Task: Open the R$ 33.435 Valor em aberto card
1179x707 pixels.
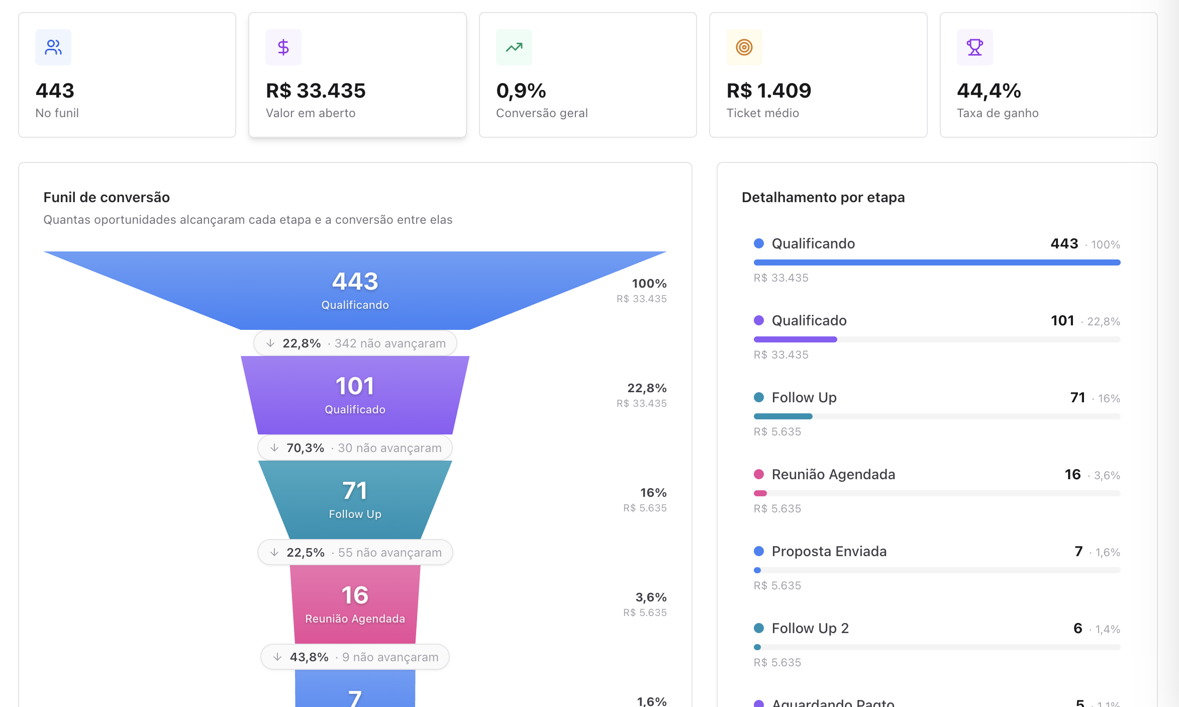Action: [x=357, y=75]
